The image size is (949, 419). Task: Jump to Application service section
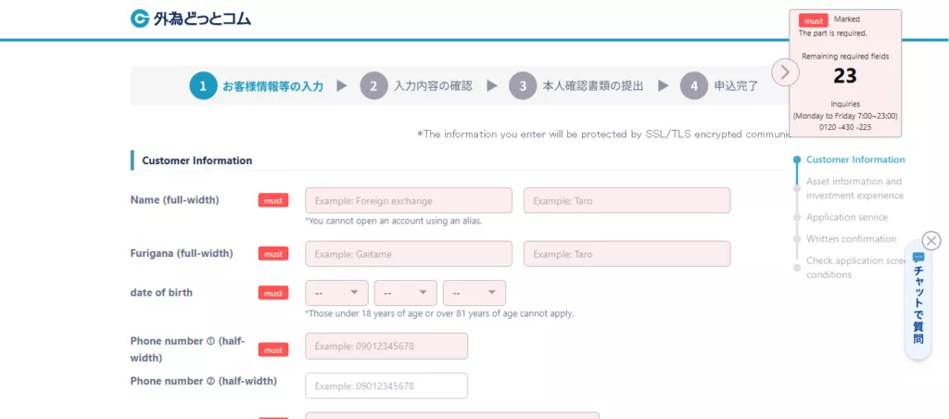pyautogui.click(x=847, y=217)
